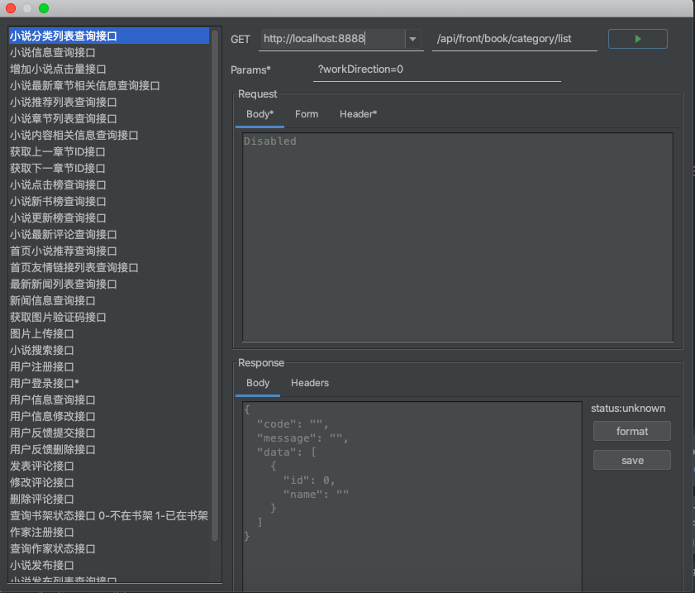Select 用户信息查询接口

[109, 400]
